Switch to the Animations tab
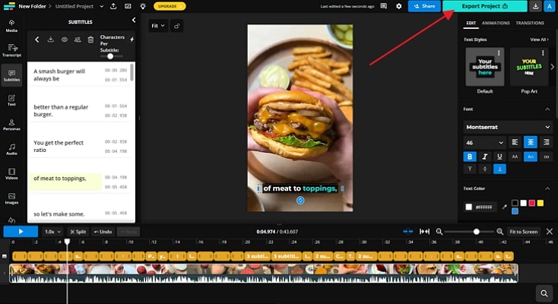This screenshot has width=558, height=304. coord(496,23)
